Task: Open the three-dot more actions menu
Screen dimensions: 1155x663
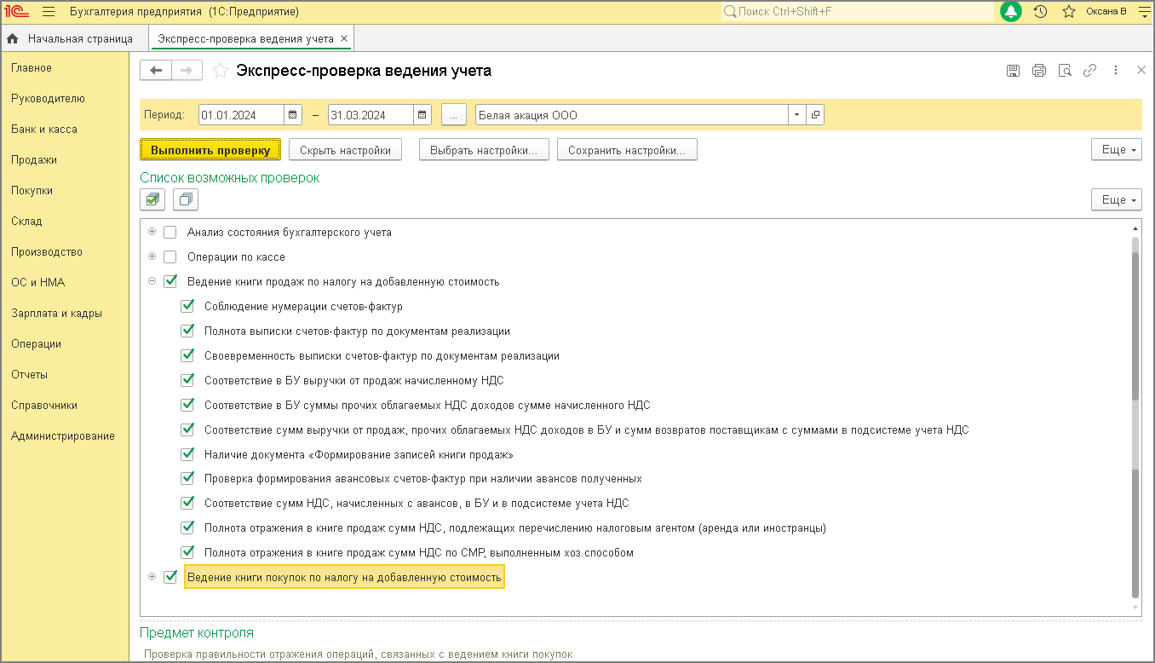Action: tap(1116, 71)
